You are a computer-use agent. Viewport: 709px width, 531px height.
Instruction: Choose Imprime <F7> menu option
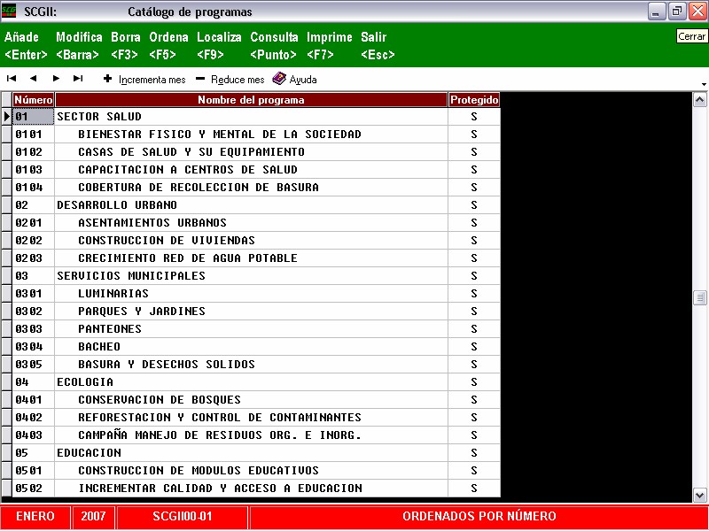pos(329,46)
